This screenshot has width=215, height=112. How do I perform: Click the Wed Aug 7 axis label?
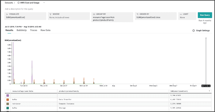pyautogui.click(x=173, y=86)
